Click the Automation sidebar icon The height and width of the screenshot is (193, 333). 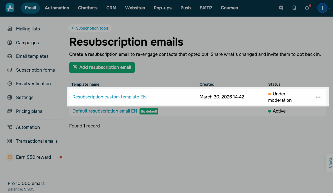tap(10, 127)
